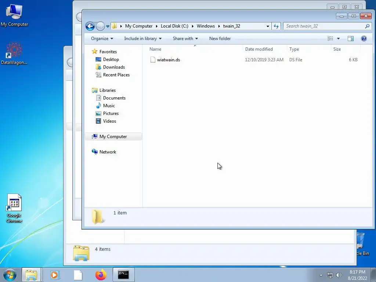Select My Computer in the navigation pane
Screen dimensions: 376x282
point(113,137)
